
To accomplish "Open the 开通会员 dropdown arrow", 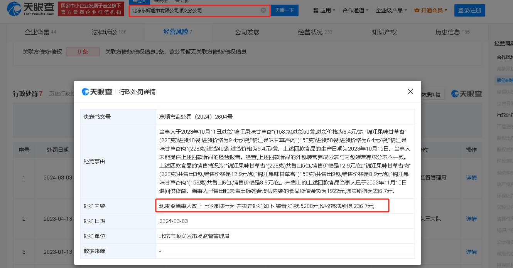I will 446,10.
